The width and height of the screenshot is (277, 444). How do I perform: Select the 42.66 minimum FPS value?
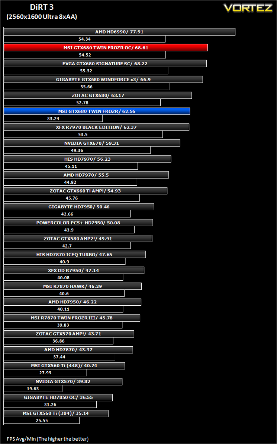click(67, 214)
